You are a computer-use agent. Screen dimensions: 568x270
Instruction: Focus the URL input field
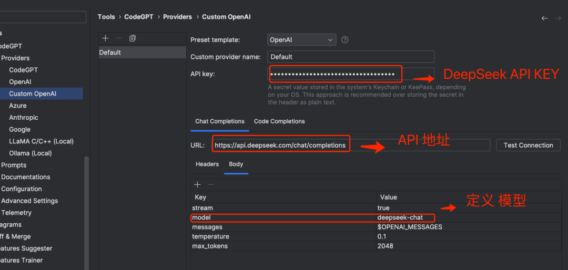point(351,146)
